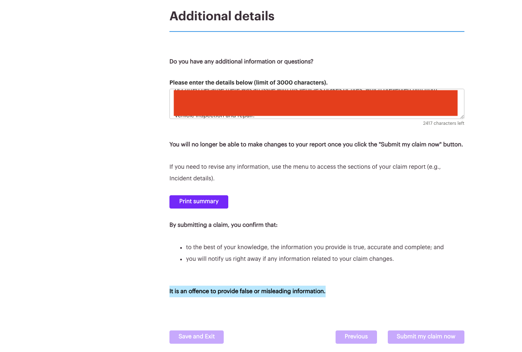The height and width of the screenshot is (352, 522).
Task: Click 'Do you have any additional information' question
Action: point(241,61)
